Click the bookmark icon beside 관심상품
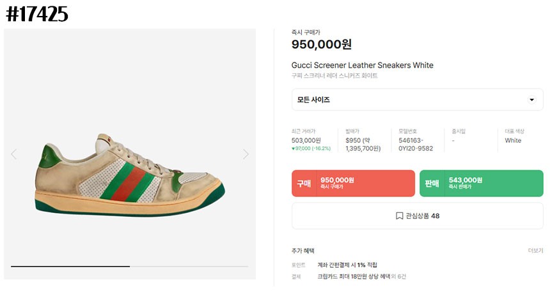This screenshot has height=308, width=550. point(399,216)
